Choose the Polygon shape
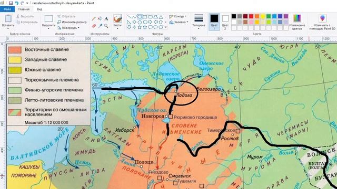 point(155,17)
